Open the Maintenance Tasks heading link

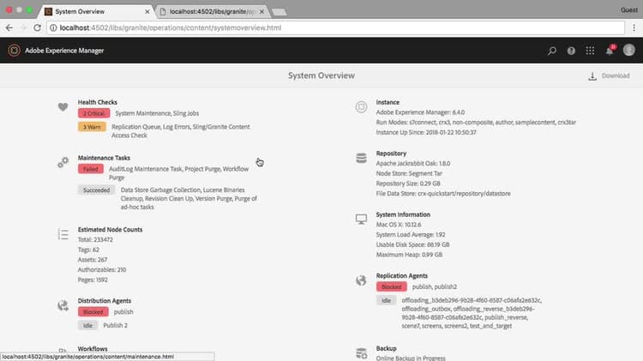click(x=104, y=158)
